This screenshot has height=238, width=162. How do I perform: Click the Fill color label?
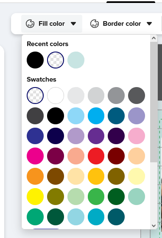coord(52,24)
